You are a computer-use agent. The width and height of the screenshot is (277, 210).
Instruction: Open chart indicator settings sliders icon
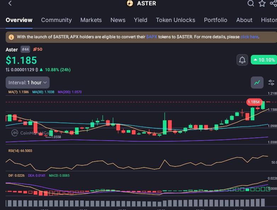pos(271,83)
